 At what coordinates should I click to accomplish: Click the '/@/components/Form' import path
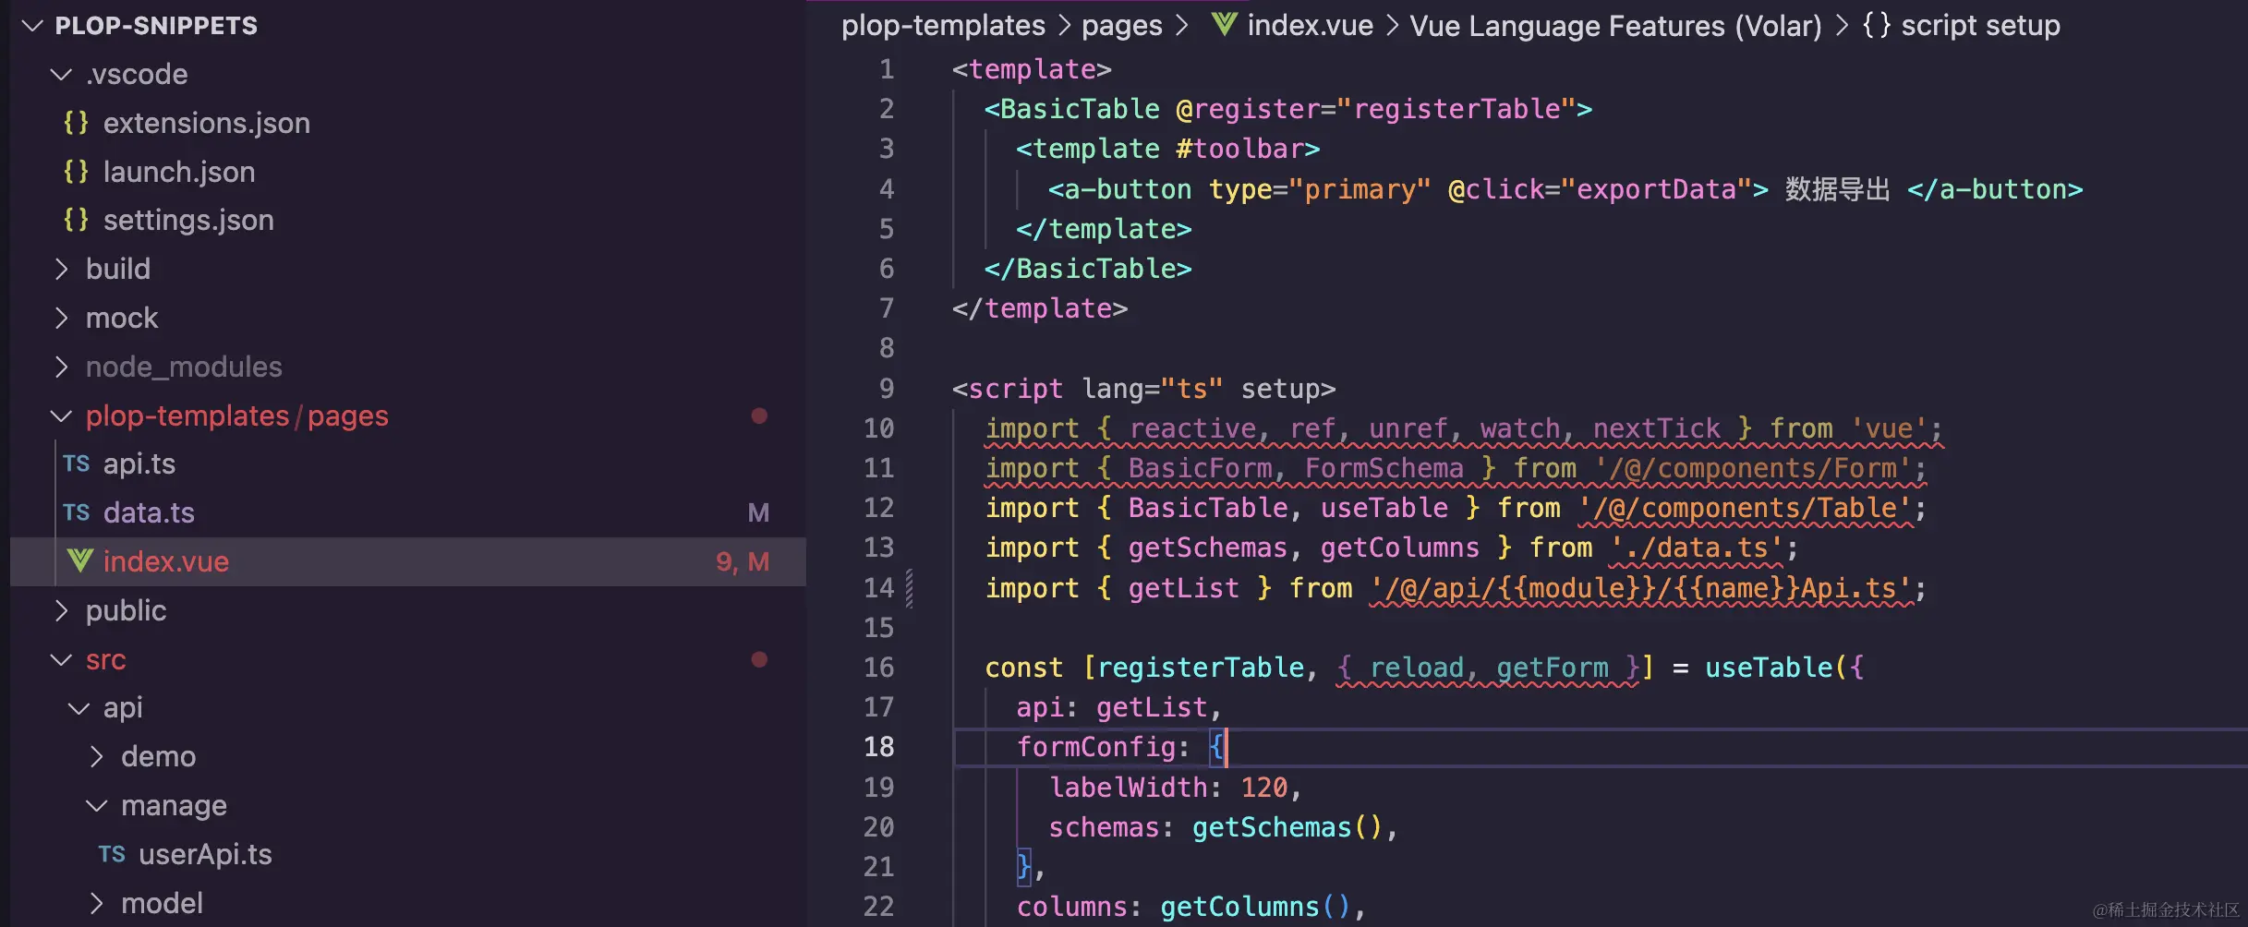pyautogui.click(x=1752, y=468)
